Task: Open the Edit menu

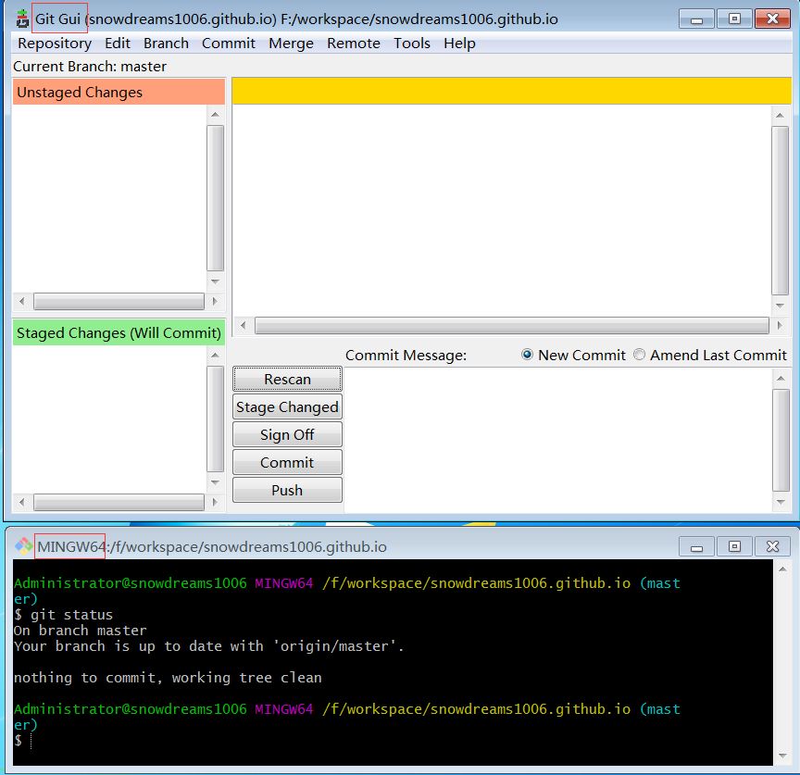Action: click(x=118, y=44)
